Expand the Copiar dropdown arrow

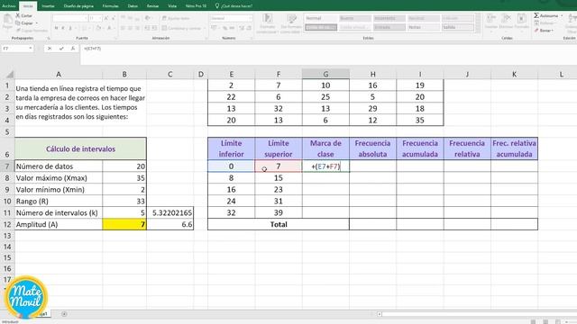click(37, 23)
